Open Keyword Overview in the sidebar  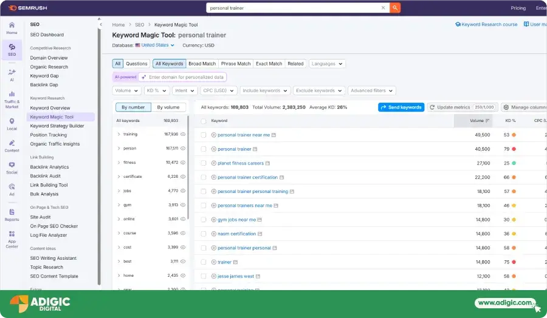coord(50,108)
